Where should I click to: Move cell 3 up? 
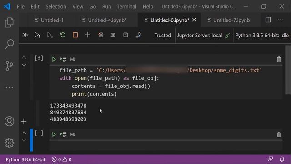coord(24,58)
